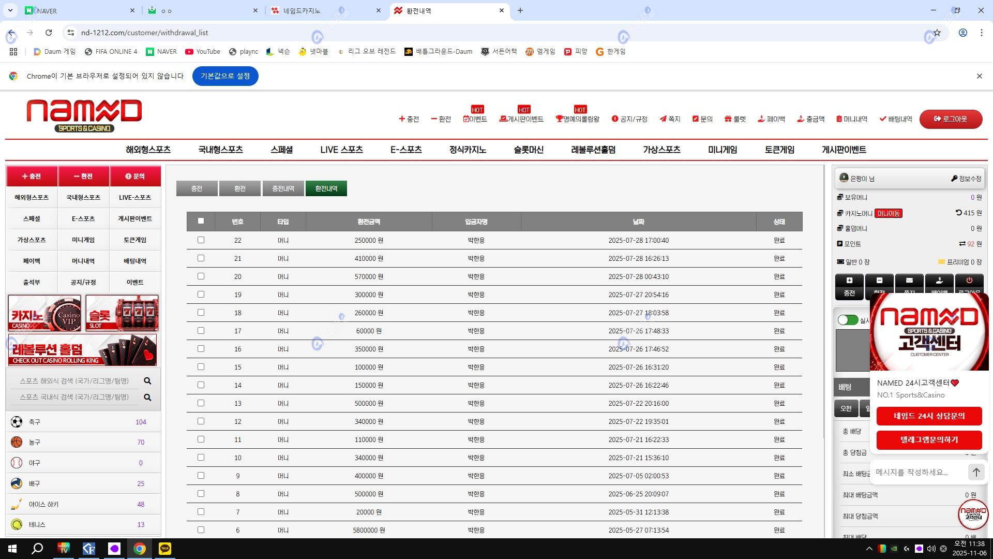Check the select-all checkbox in table header
Image resolution: width=993 pixels, height=559 pixels.
(x=201, y=221)
